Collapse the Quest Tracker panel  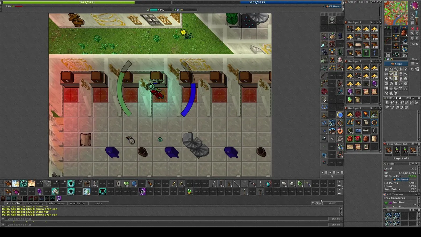click(x=377, y=2)
